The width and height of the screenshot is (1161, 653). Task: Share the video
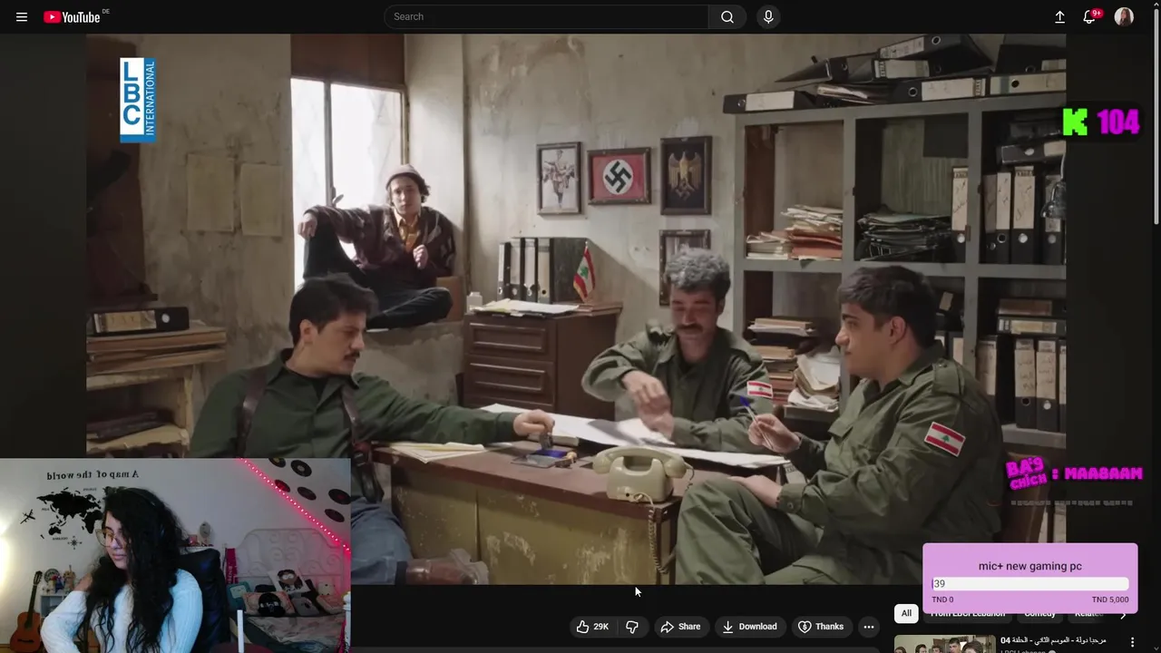pos(680,627)
